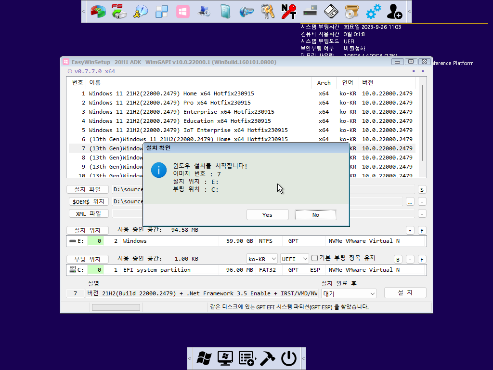This screenshot has width=493, height=370.
Task: Open the dark drive device icon
Action: pos(310,12)
